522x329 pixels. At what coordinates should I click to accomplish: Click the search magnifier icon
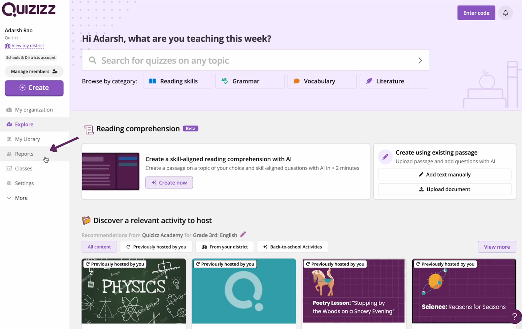[93, 60]
